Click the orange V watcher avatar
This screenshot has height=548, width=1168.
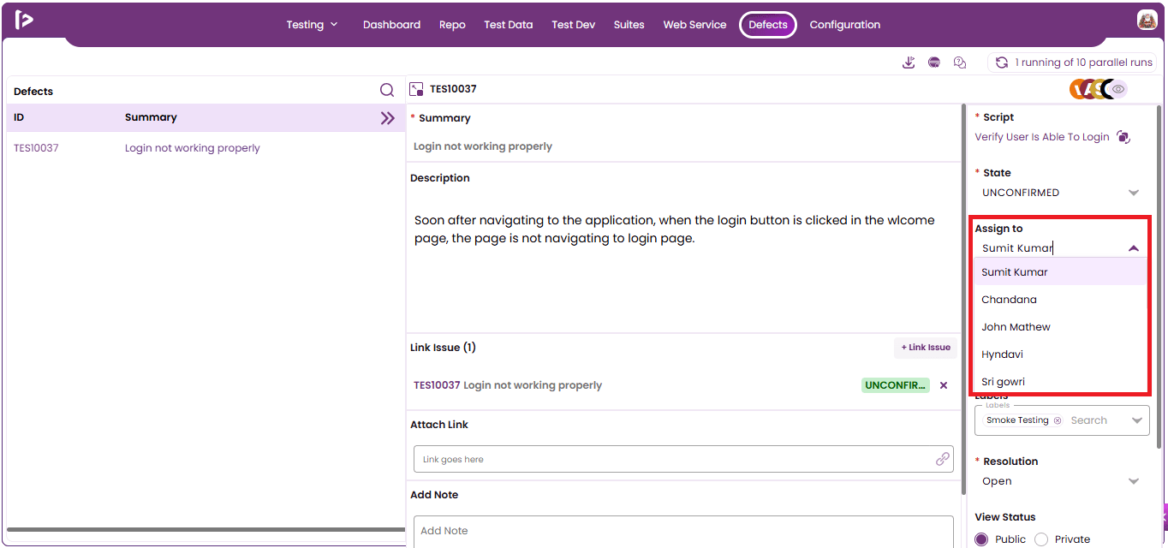tap(1078, 89)
